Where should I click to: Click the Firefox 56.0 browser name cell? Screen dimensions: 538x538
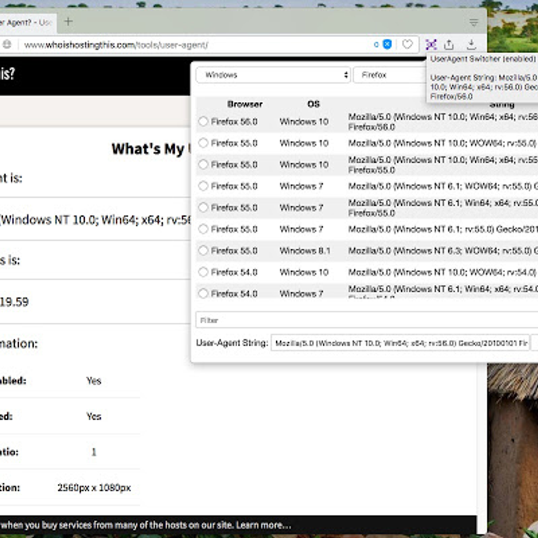(x=234, y=121)
